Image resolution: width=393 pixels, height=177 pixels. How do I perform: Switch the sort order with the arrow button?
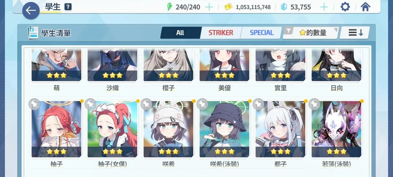(x=355, y=33)
